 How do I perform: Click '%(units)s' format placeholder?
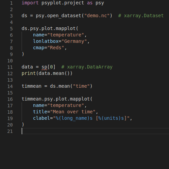(111, 118)
